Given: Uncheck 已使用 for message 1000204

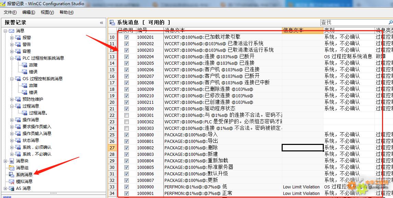Looking at the screenshot, I should [126, 57].
